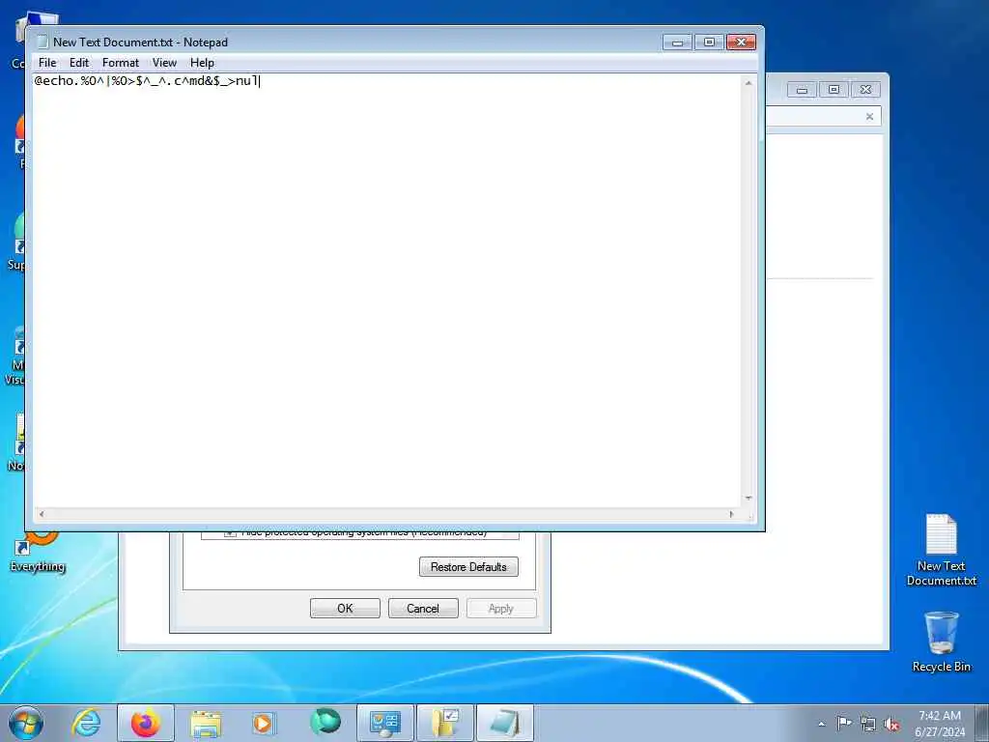This screenshot has width=989, height=742.
Task: Select New Text Document.txt desktop icon
Action: pos(941,550)
